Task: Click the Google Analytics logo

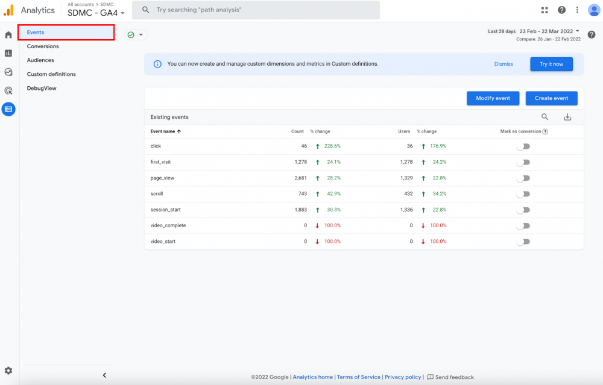Action: [8, 10]
